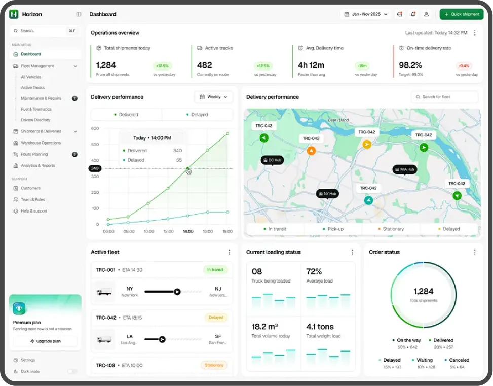Click the Quick shipment button
The height and width of the screenshot is (386, 493).
pyautogui.click(x=461, y=14)
